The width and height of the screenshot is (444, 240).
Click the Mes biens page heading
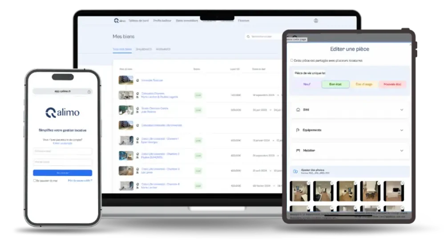(x=124, y=36)
